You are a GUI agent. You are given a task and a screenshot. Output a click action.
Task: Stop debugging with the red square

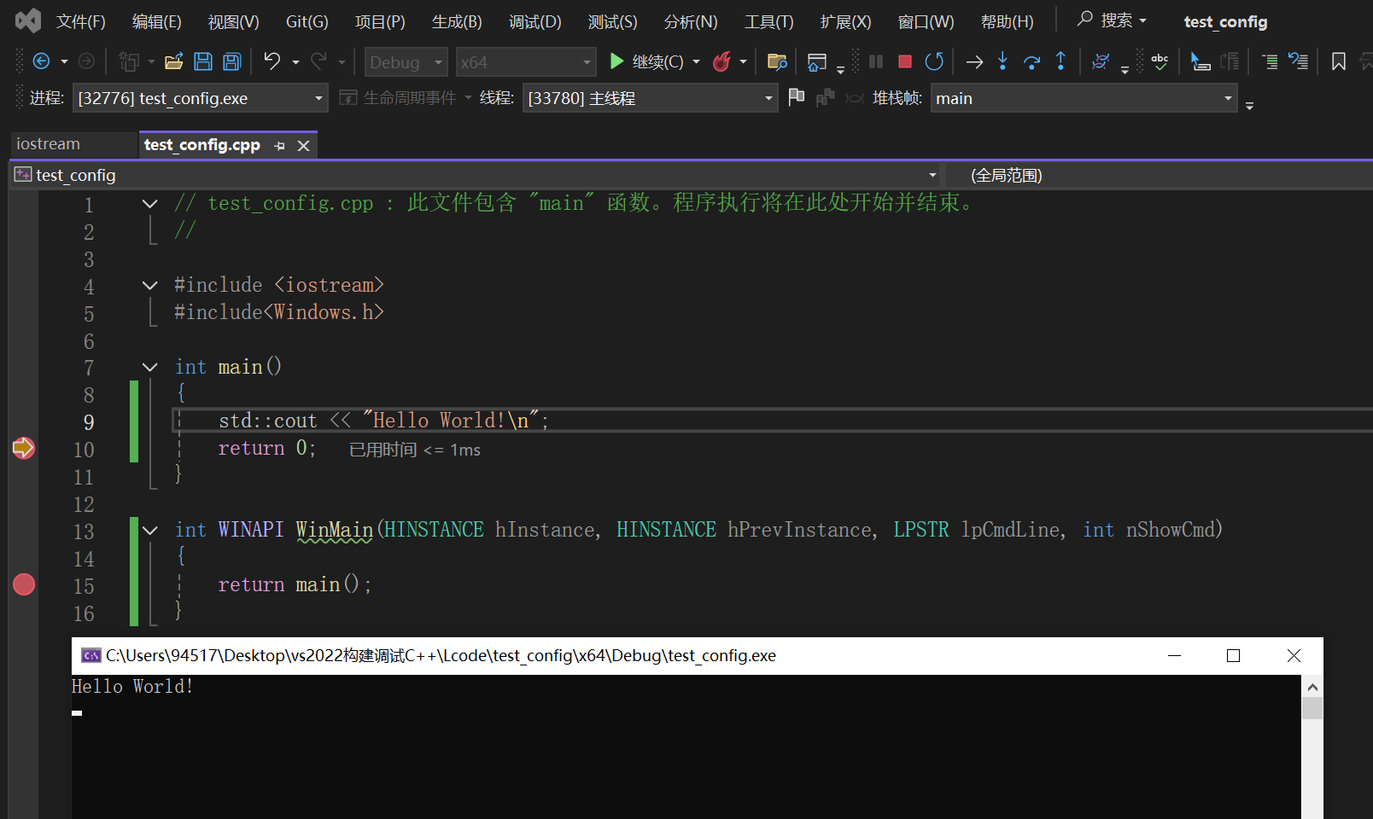click(x=905, y=61)
